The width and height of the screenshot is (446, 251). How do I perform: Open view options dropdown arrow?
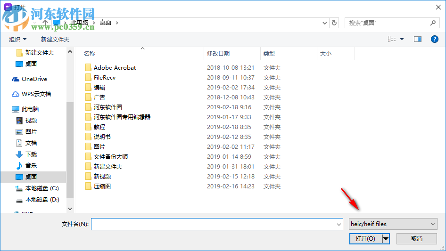point(402,39)
